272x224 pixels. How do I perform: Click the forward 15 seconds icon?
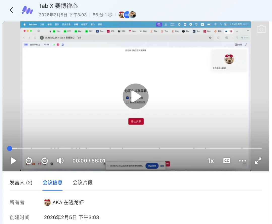pyautogui.click(x=45, y=161)
